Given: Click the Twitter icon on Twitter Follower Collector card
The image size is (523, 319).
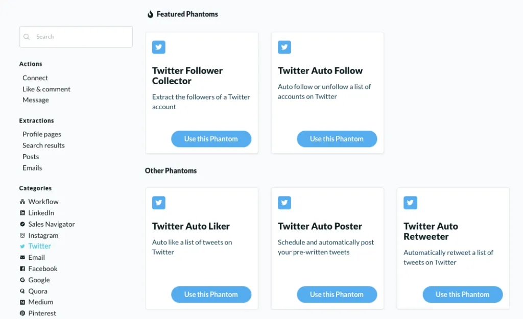Looking at the screenshot, I should click(159, 47).
